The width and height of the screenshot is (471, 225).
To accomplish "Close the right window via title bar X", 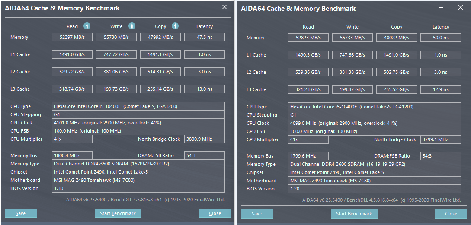I will coord(460,8).
